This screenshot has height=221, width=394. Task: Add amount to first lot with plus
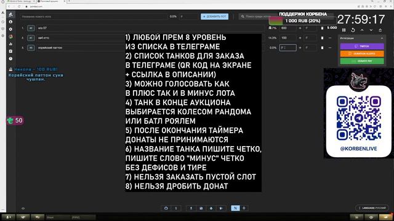pyautogui.click(x=300, y=28)
